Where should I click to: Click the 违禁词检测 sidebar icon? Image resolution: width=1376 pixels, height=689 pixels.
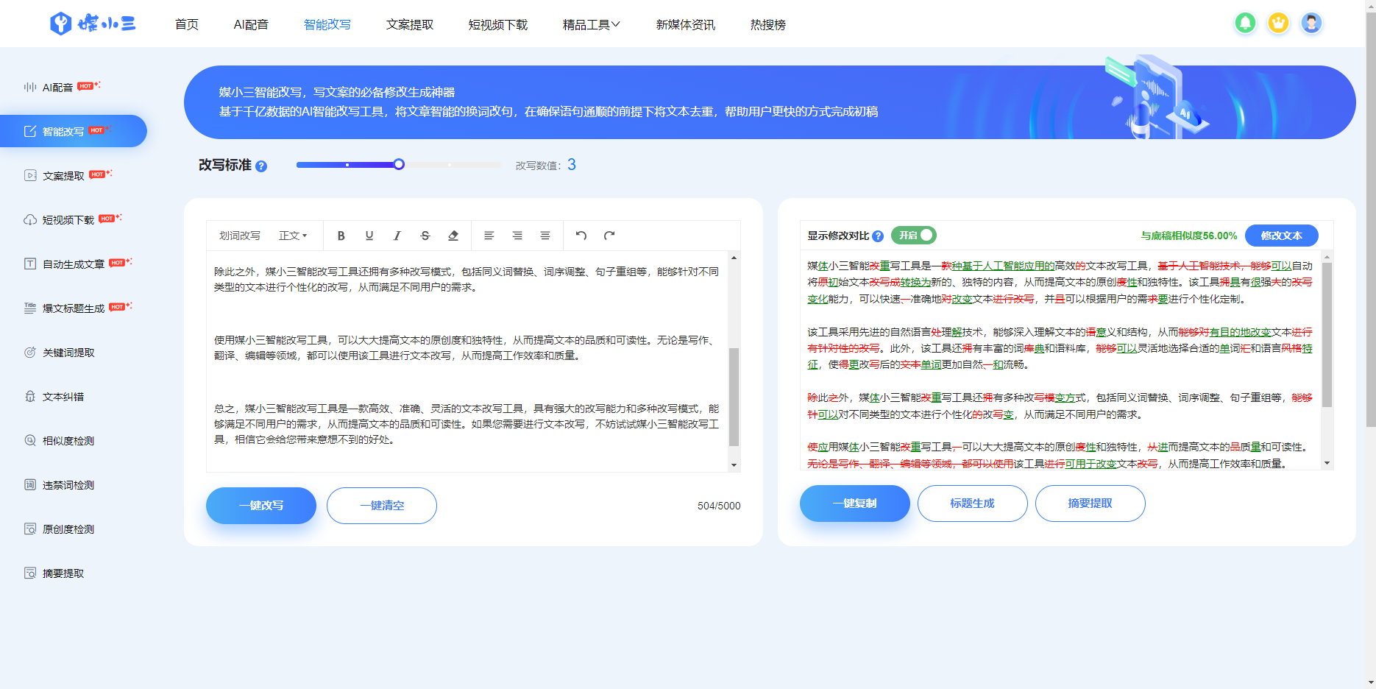(x=30, y=484)
